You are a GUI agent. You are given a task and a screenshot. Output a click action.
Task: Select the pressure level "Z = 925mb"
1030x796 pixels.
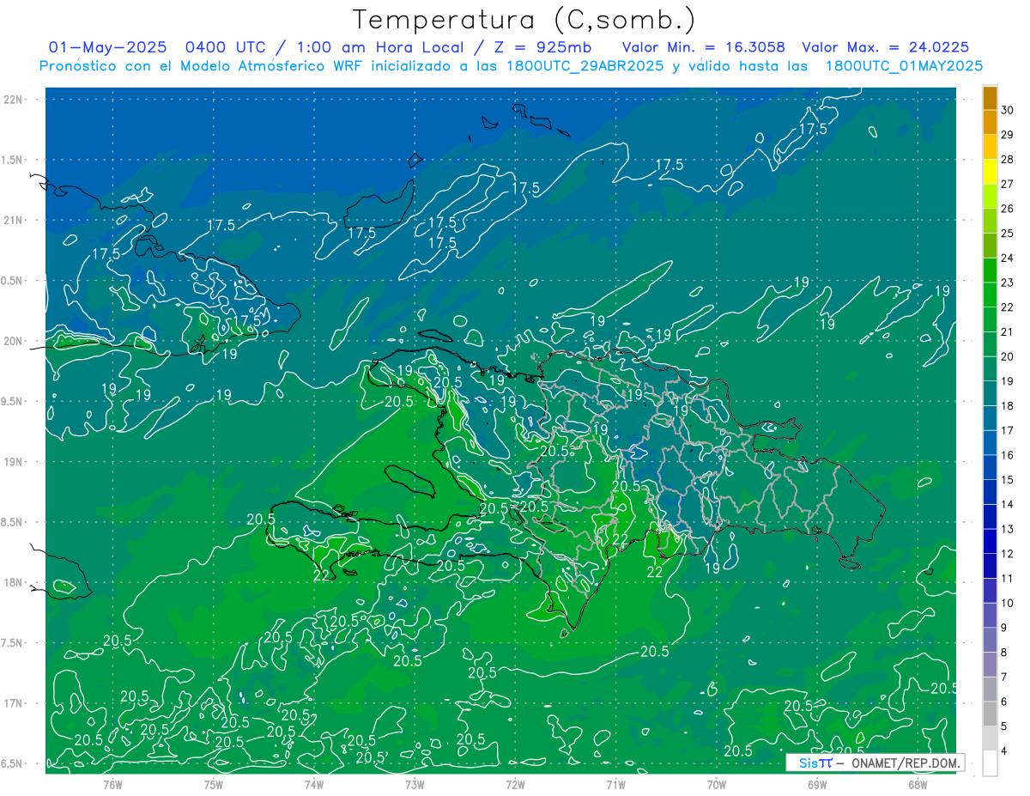(x=544, y=47)
